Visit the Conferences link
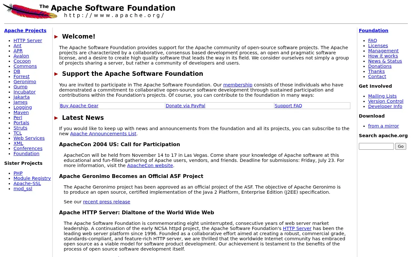The width and height of the screenshot is (412, 257). click(x=28, y=148)
